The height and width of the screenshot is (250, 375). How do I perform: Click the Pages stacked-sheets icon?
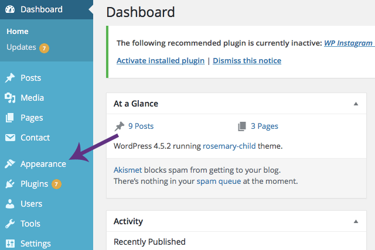10,118
